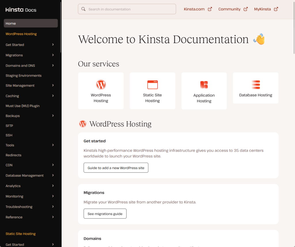
Task: Click external link icon beside Kinsta.com
Action: pyautogui.click(x=210, y=9)
